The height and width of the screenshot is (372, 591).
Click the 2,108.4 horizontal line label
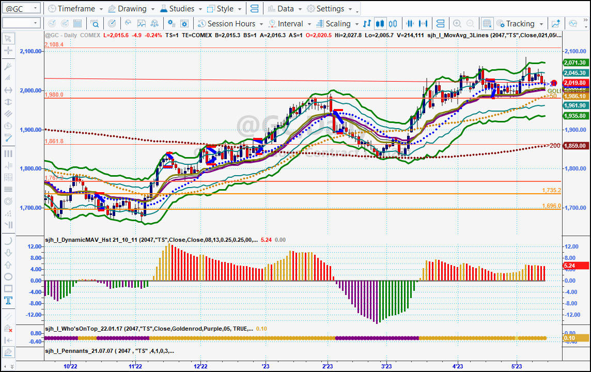pos(54,44)
